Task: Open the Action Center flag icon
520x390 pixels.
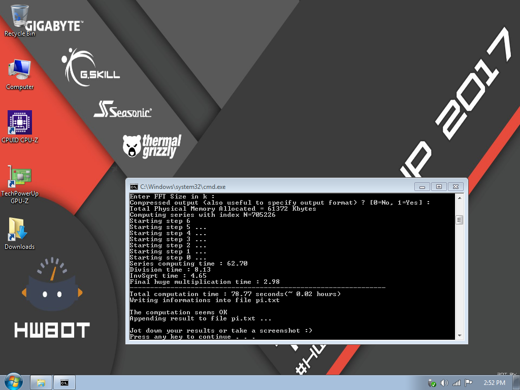Action: tap(468, 383)
